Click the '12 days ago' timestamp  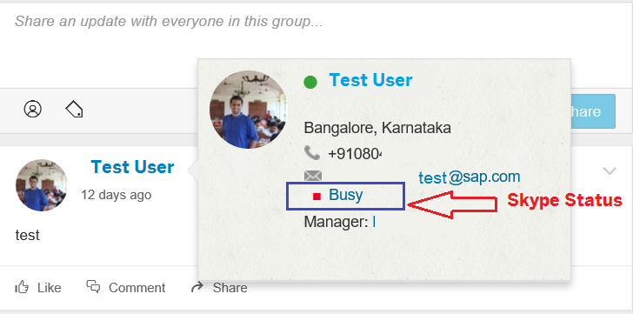pyautogui.click(x=117, y=195)
